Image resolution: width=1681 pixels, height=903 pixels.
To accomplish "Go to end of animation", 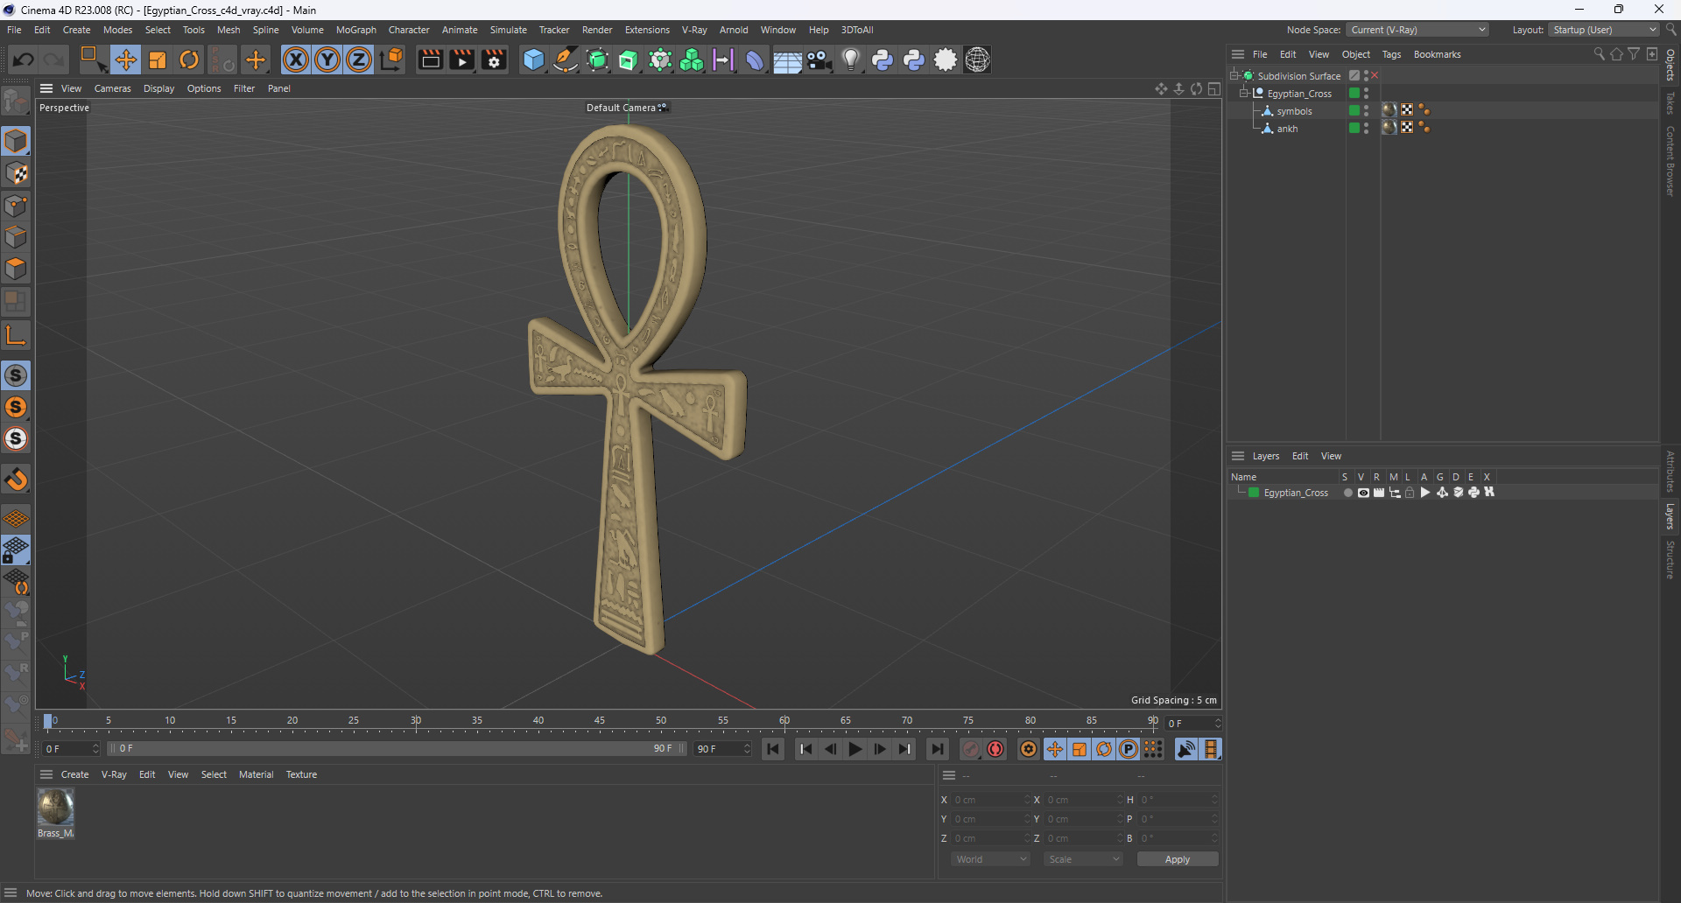I will 937,749.
